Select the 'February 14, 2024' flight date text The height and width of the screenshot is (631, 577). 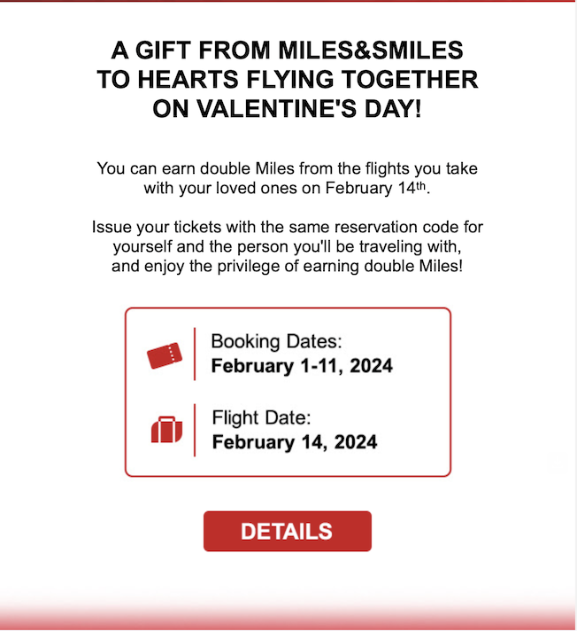295,442
